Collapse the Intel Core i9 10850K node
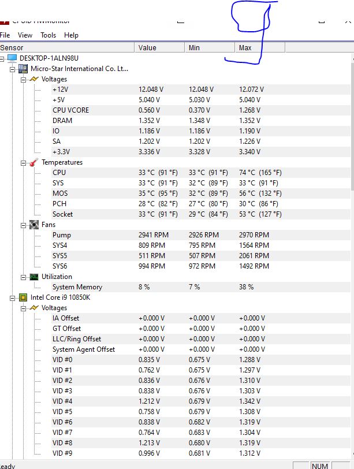The height and width of the screenshot is (469, 354). coord(12,298)
